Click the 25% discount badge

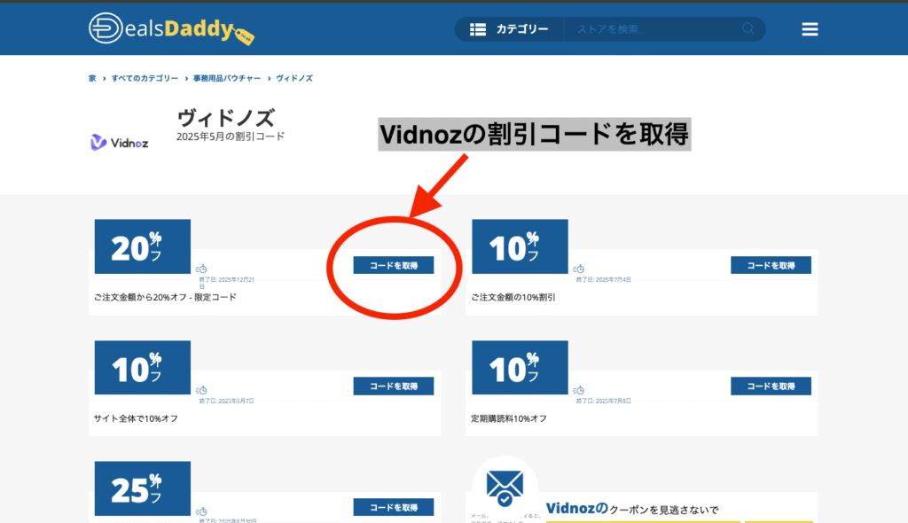coord(143,488)
